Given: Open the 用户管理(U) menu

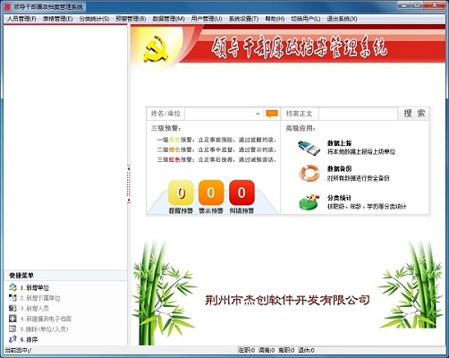Looking at the screenshot, I should click(x=207, y=19).
